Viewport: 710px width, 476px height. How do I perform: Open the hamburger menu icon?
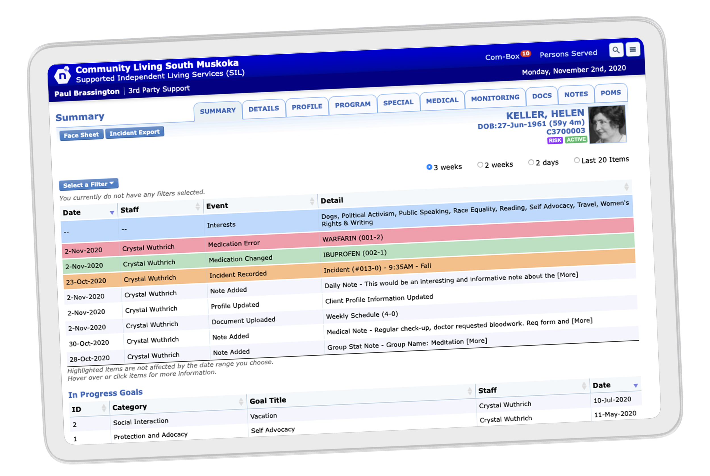click(x=632, y=49)
